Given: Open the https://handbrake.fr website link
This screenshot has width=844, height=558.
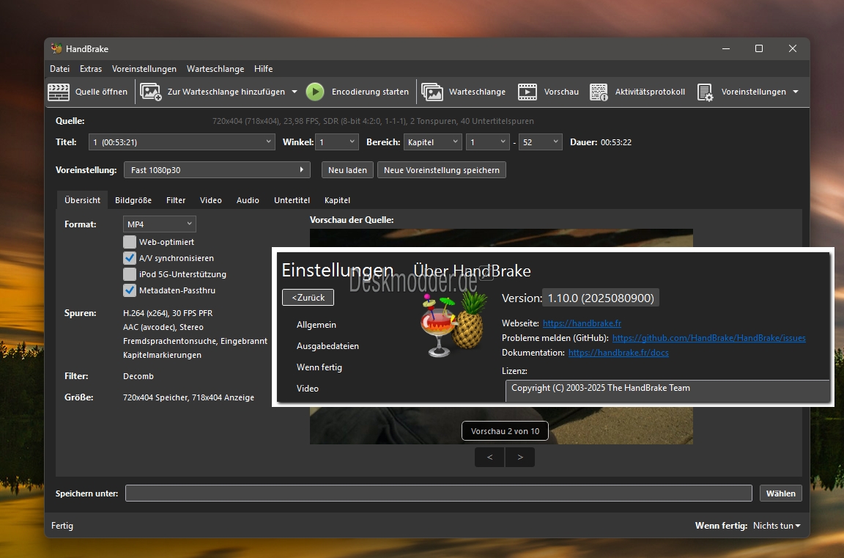Looking at the screenshot, I should click(x=582, y=323).
